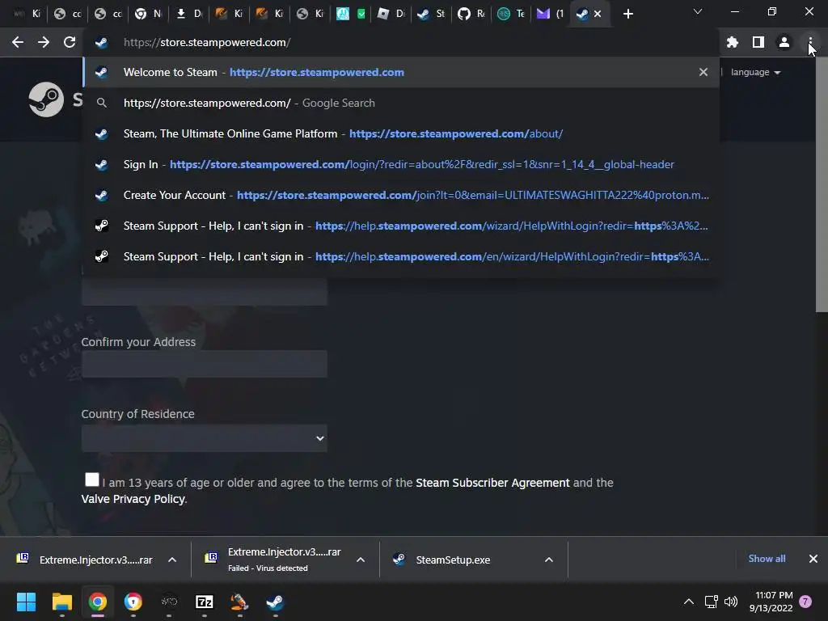Expand options for SteamSetup.exe download
The image size is (828, 621).
[549, 560]
